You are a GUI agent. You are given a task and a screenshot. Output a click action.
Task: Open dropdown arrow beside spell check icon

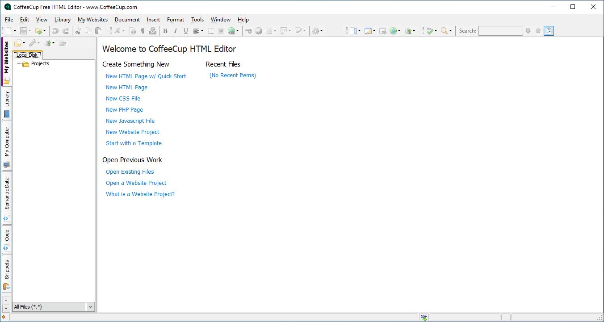tap(436, 31)
